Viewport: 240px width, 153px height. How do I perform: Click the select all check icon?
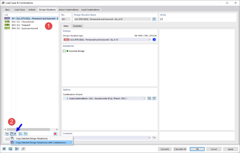20,134
